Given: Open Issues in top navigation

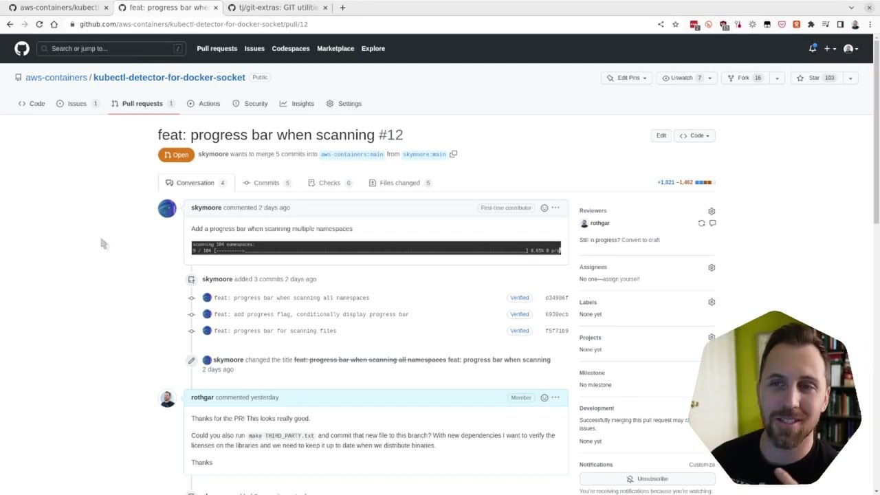Looking at the screenshot, I should tap(254, 48).
